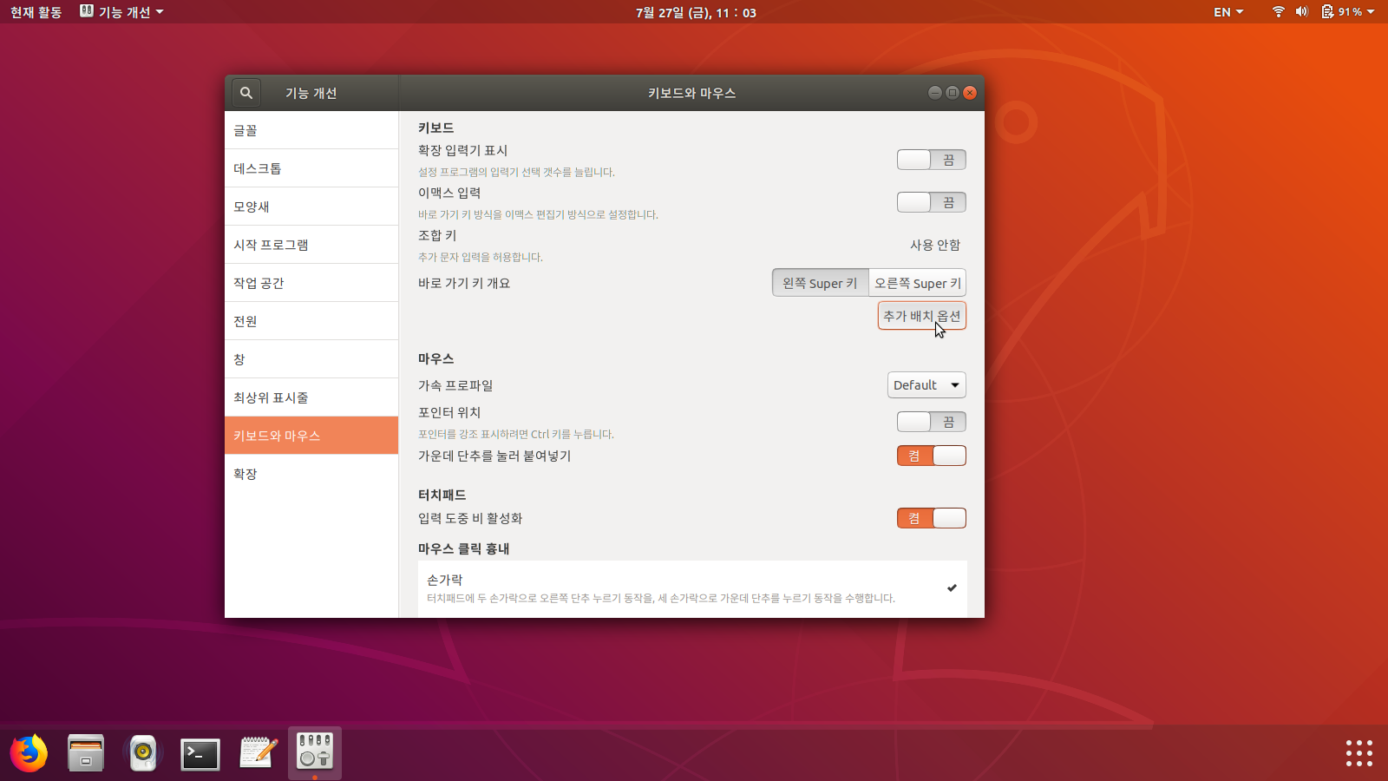Click the Wi-Fi icon in top bar

click(x=1278, y=12)
